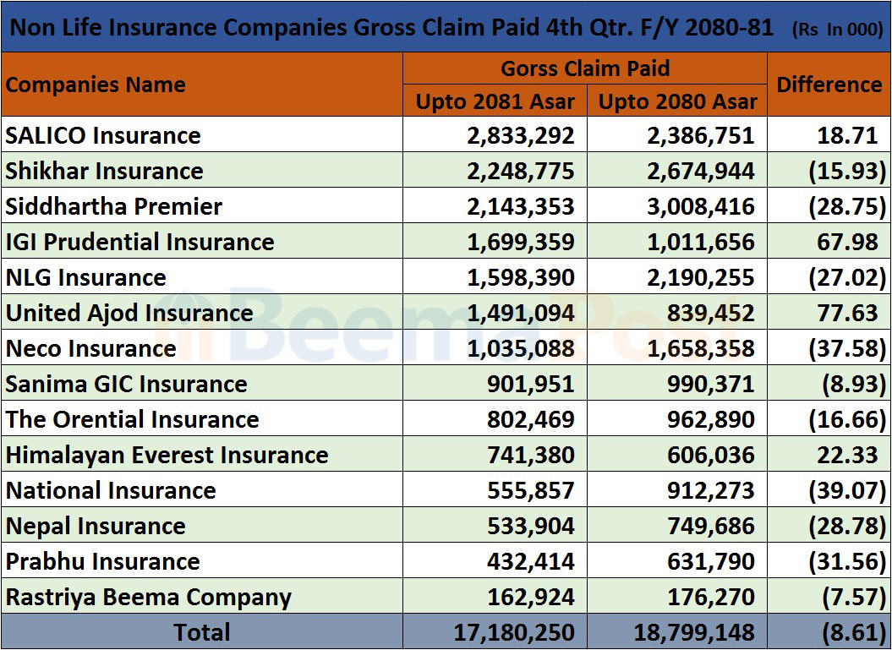Click the Upto 2080 Asar column header
The width and height of the screenshot is (892, 650).
click(677, 101)
